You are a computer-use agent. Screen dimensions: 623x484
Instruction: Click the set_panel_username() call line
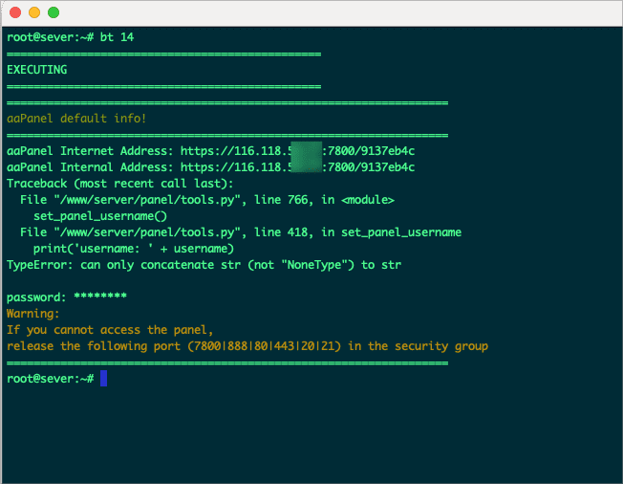(x=94, y=216)
